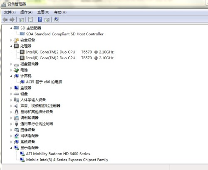Click the 人体学输入设备 icon
Screen dimensions: 208x170
(17, 100)
